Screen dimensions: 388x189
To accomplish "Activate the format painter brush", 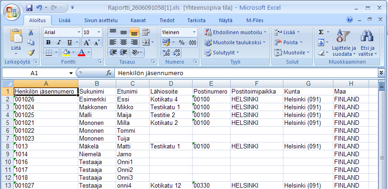I will pos(31,53).
